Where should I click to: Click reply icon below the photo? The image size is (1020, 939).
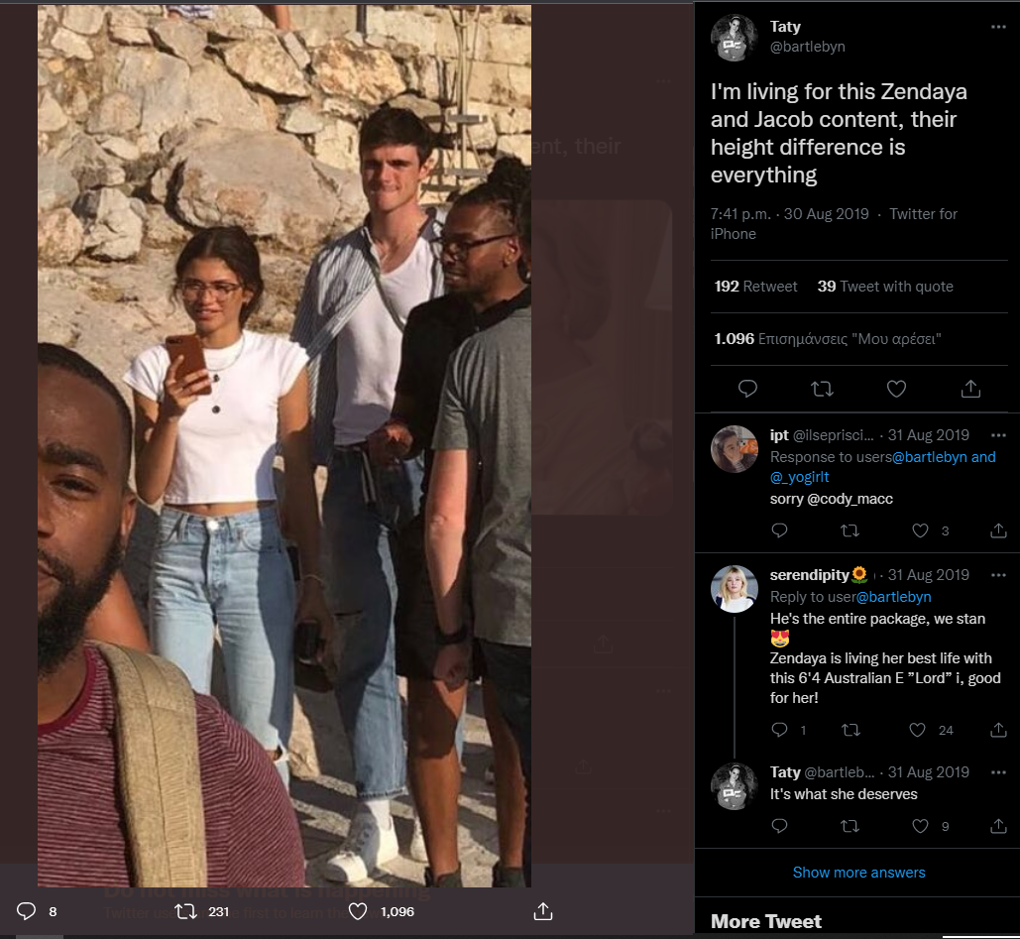(x=27, y=911)
